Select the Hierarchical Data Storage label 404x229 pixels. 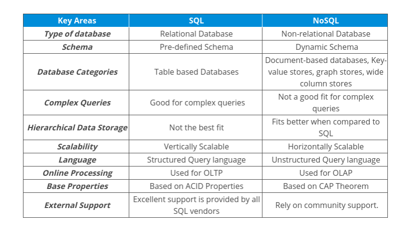point(76,127)
